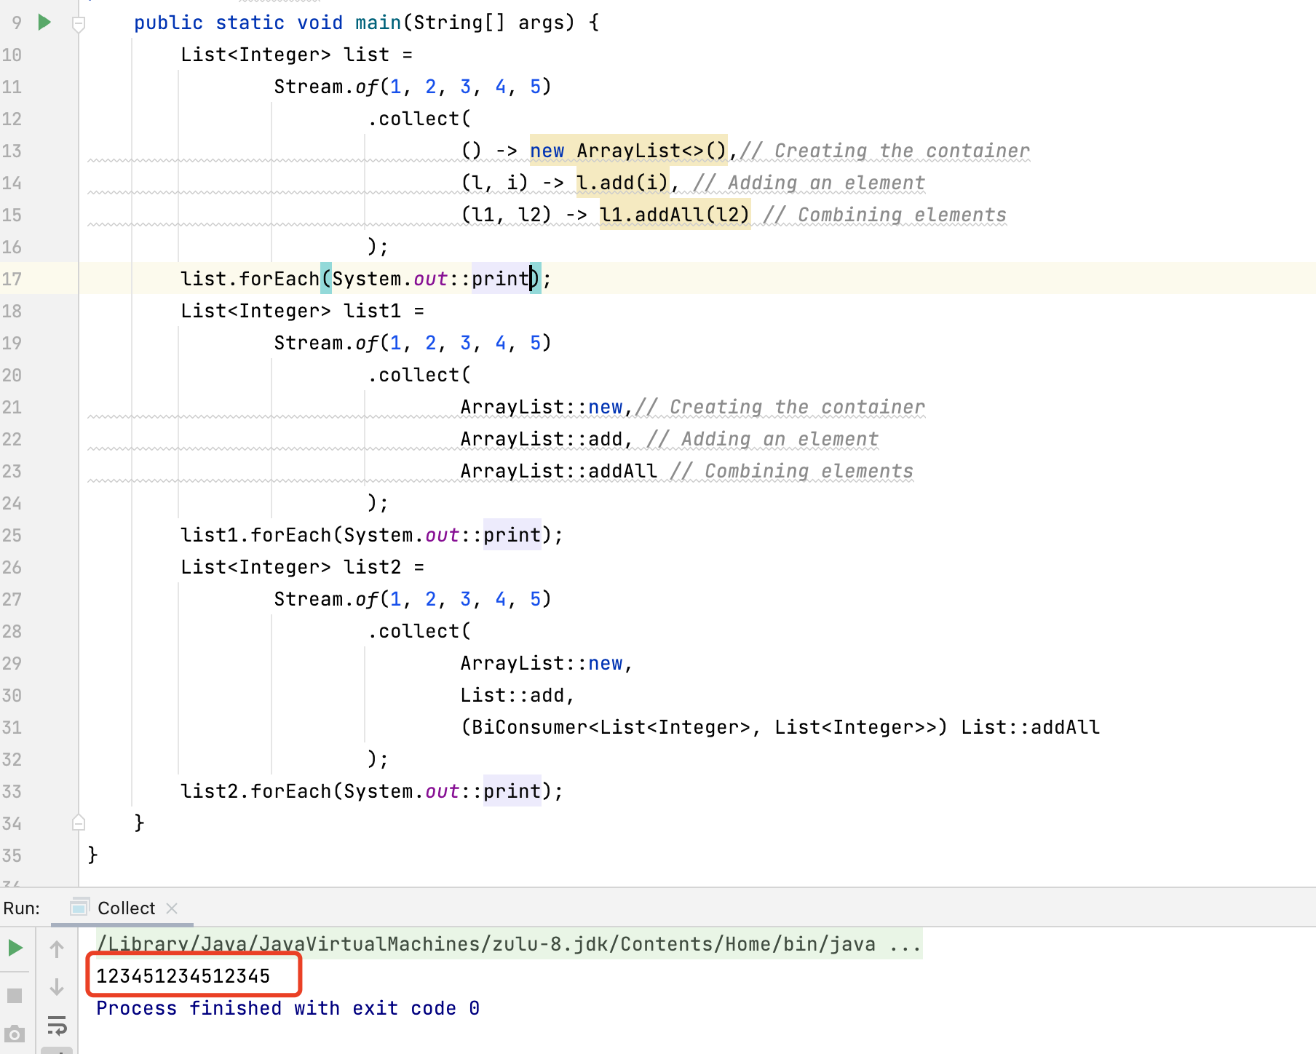This screenshot has width=1316, height=1054.
Task: Expand the folded java command ellipsis in console
Action: coord(905,944)
